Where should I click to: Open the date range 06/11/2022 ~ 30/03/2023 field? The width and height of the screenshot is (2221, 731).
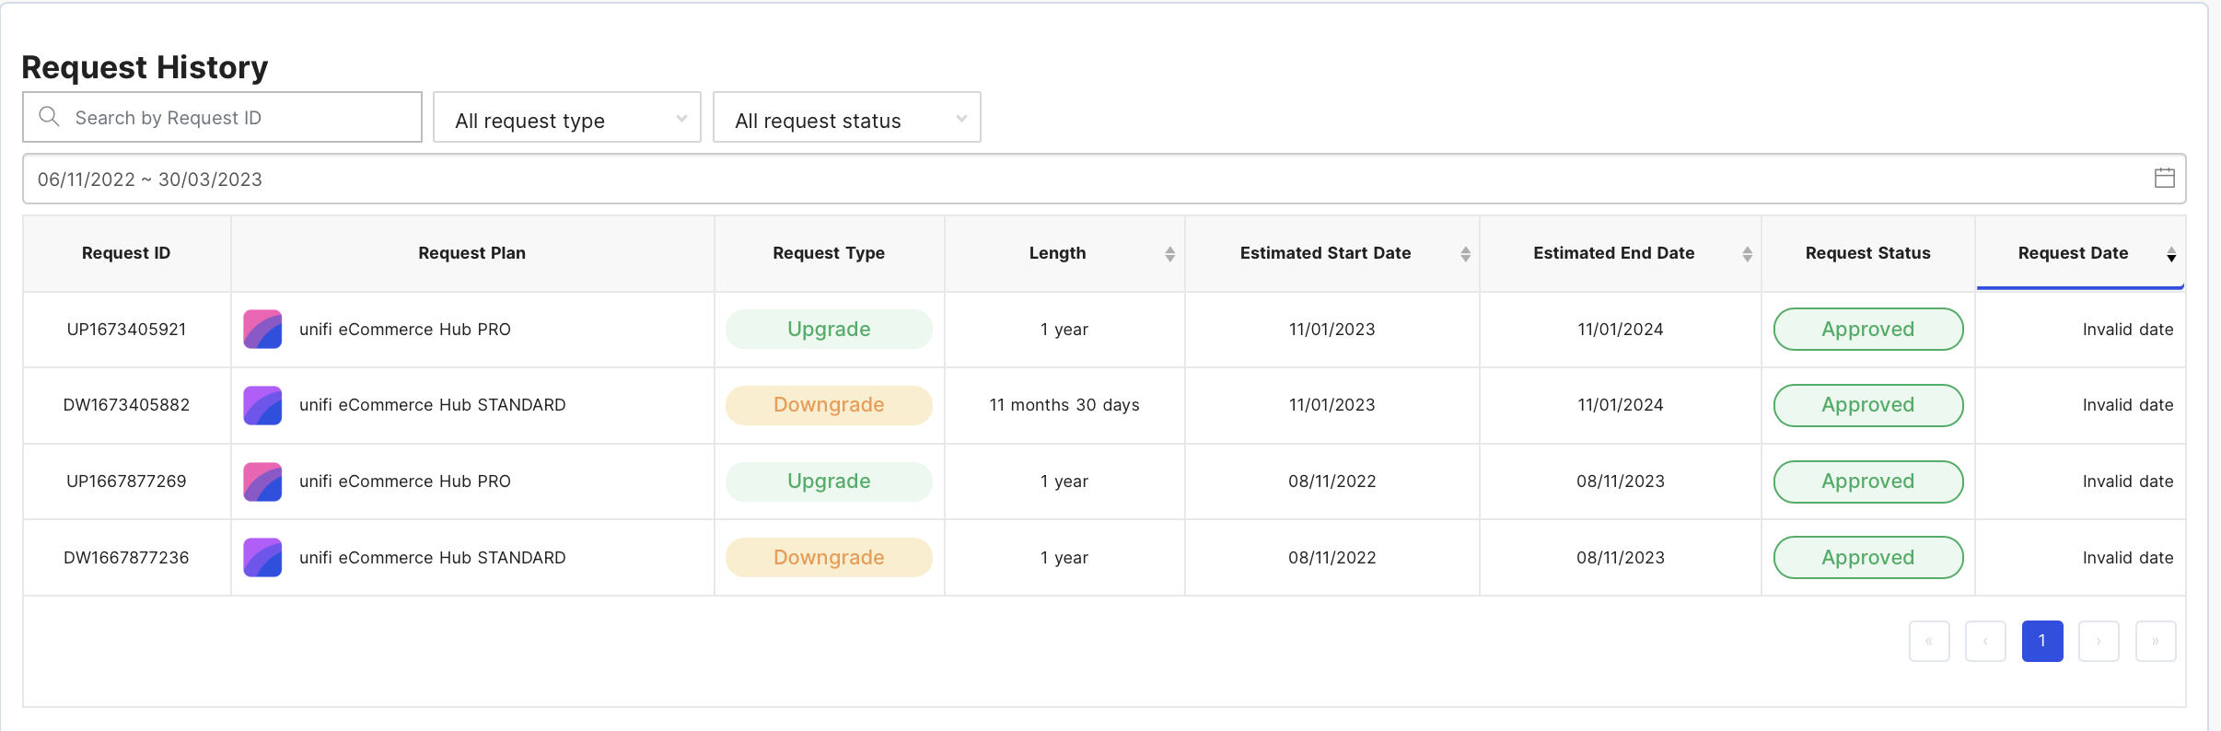click(x=1087, y=179)
